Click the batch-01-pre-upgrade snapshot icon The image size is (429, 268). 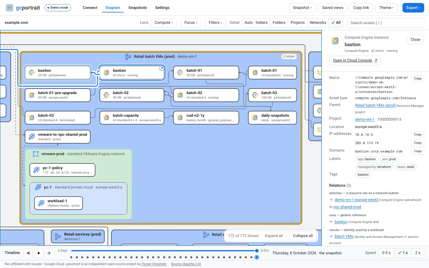click(x=31, y=95)
